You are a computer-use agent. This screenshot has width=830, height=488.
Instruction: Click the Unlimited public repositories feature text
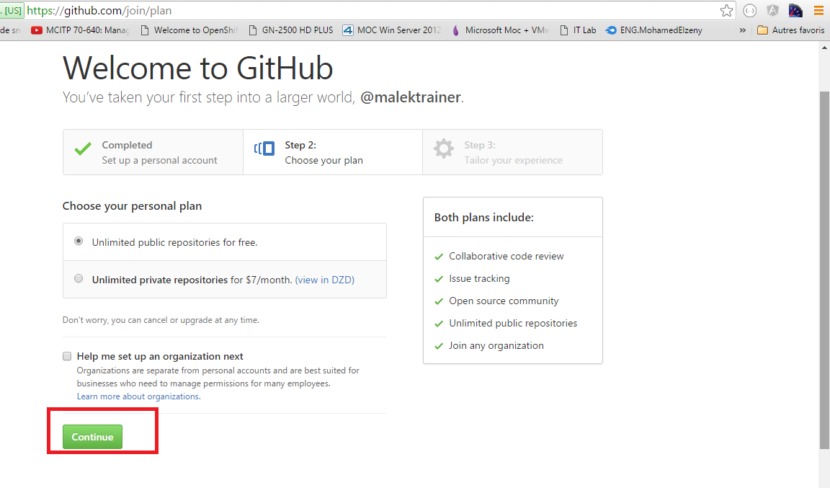[513, 323]
